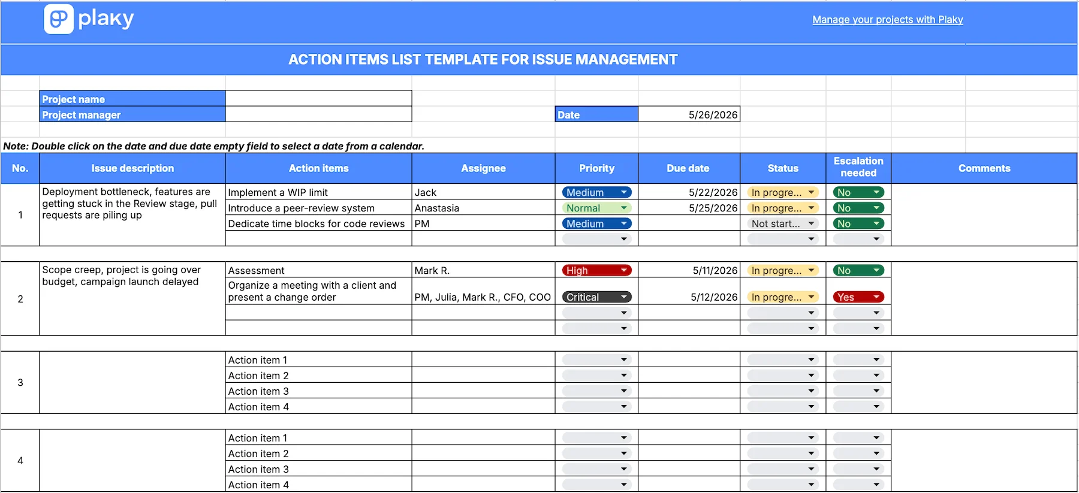
Task: Select the due date 5/12/2026 cell
Action: pyautogui.click(x=689, y=291)
